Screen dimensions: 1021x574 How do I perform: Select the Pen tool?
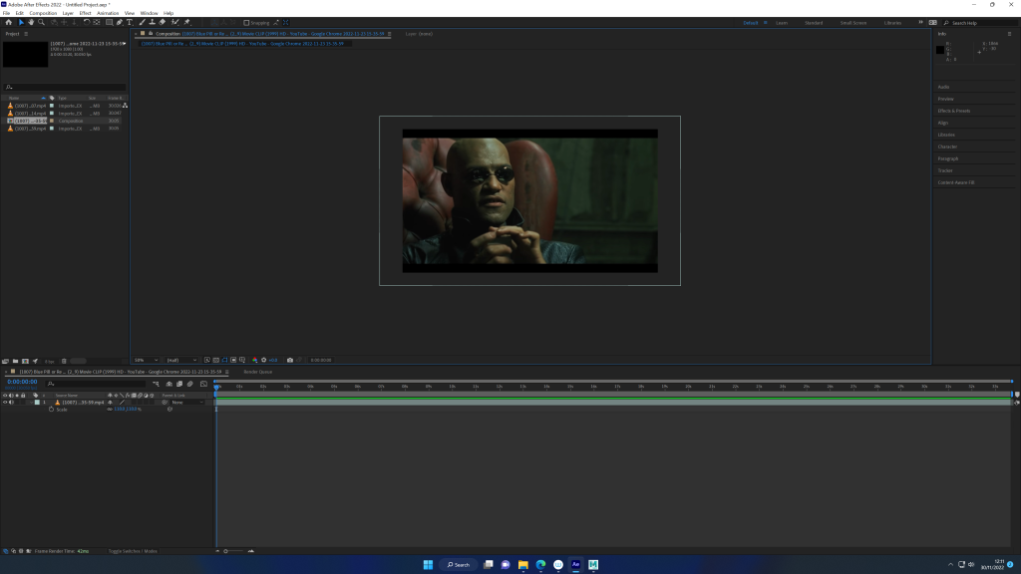[120, 22]
